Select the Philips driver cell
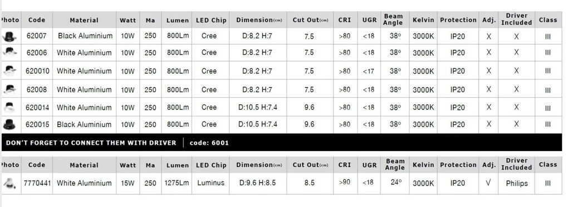The image size is (568, 207). click(517, 183)
